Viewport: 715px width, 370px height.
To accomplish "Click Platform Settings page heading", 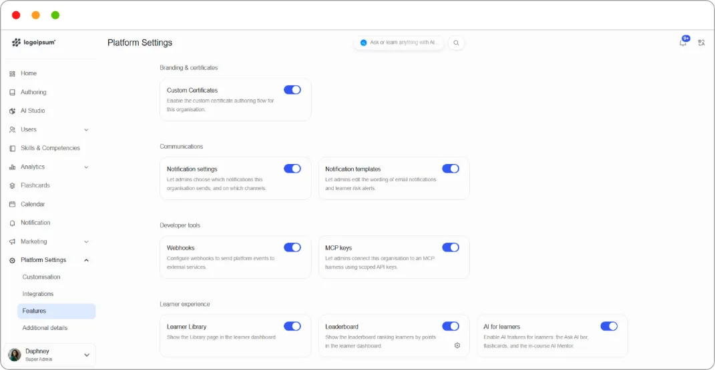I will pos(140,43).
